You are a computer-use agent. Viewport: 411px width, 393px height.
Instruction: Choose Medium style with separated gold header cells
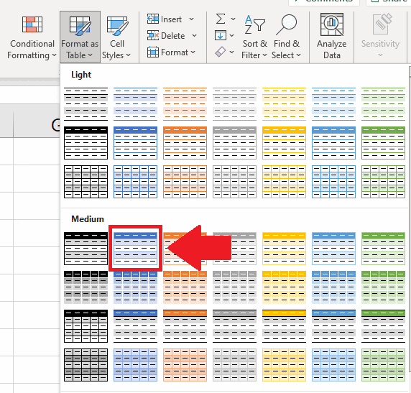pos(284,287)
